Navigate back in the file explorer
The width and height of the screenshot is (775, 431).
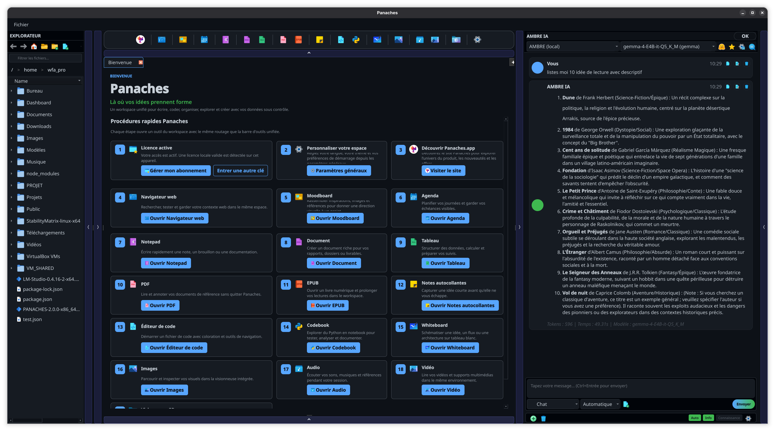pos(13,46)
